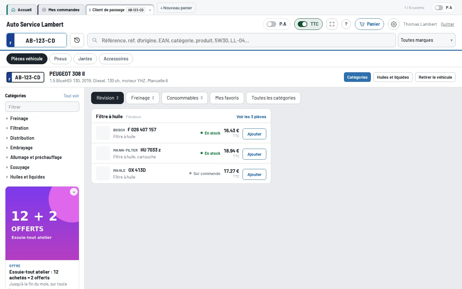Viewport: 462px width, 289px height.
Task: Add MAHLE OX 413D to cart
Action: (x=254, y=174)
